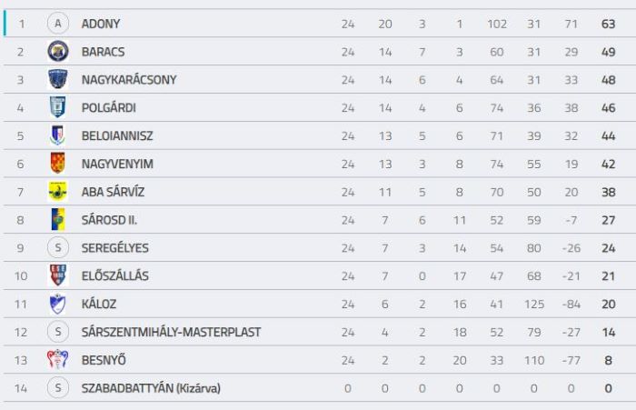Click the Káloz blue-white crest

(57, 304)
